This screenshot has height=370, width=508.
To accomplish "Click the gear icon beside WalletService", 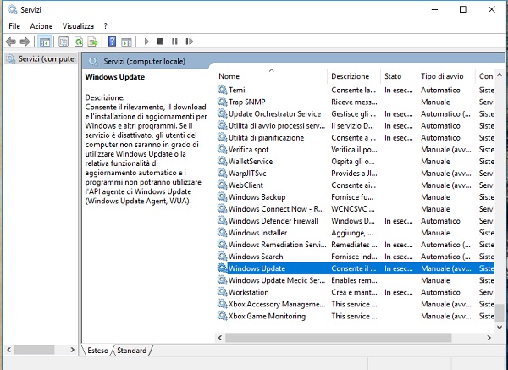I will click(222, 161).
